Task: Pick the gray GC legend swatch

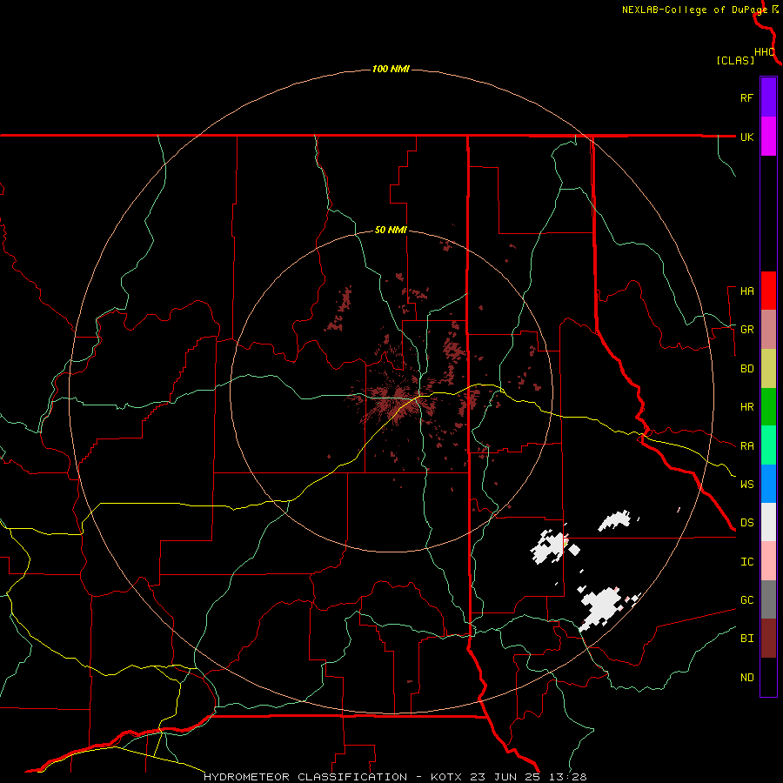Action: (x=768, y=599)
